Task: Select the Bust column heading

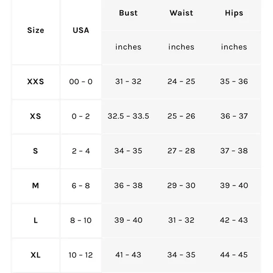Action: (x=128, y=13)
